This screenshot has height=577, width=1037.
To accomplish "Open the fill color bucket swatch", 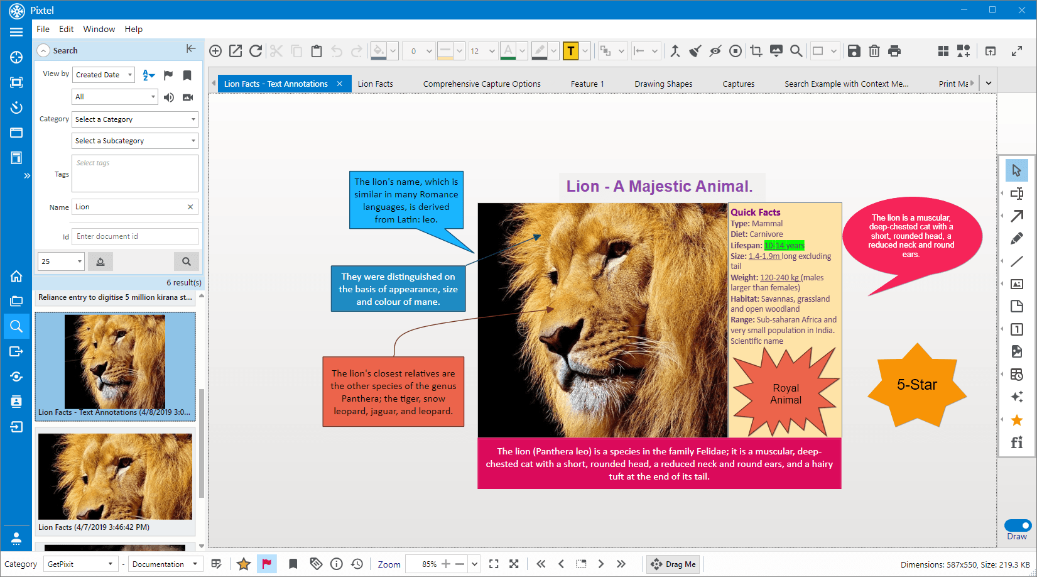I will pyautogui.click(x=379, y=51).
